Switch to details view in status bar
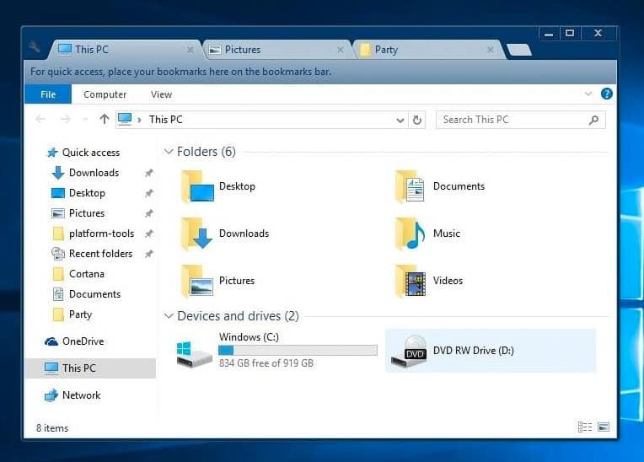644x462 pixels. (x=585, y=427)
